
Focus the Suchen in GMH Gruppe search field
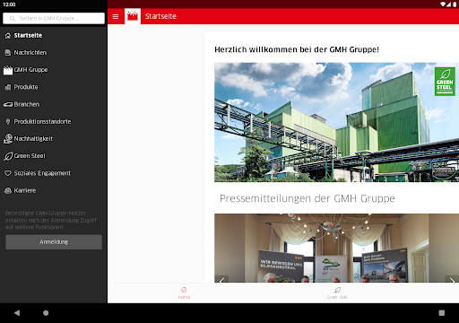click(54, 18)
